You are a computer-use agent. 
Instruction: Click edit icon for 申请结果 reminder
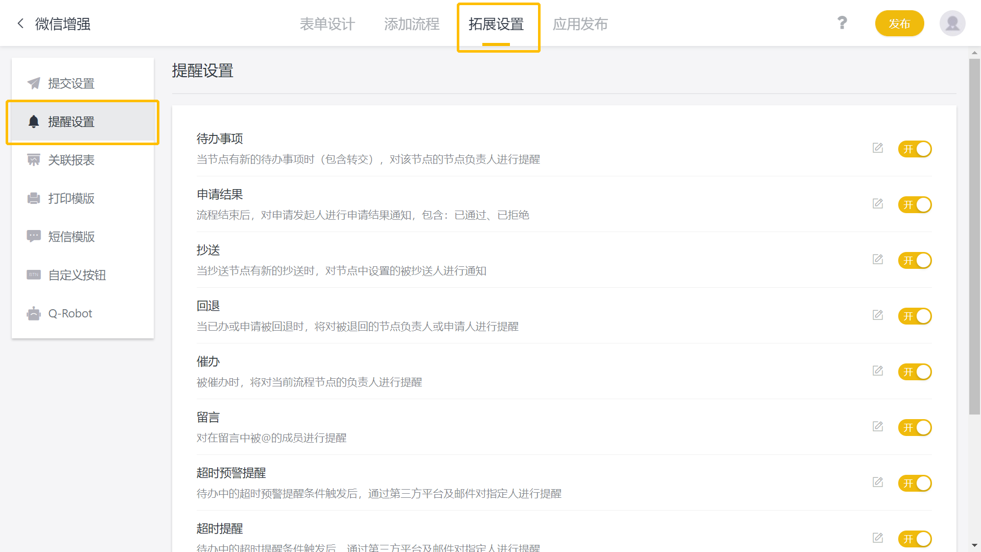click(878, 204)
